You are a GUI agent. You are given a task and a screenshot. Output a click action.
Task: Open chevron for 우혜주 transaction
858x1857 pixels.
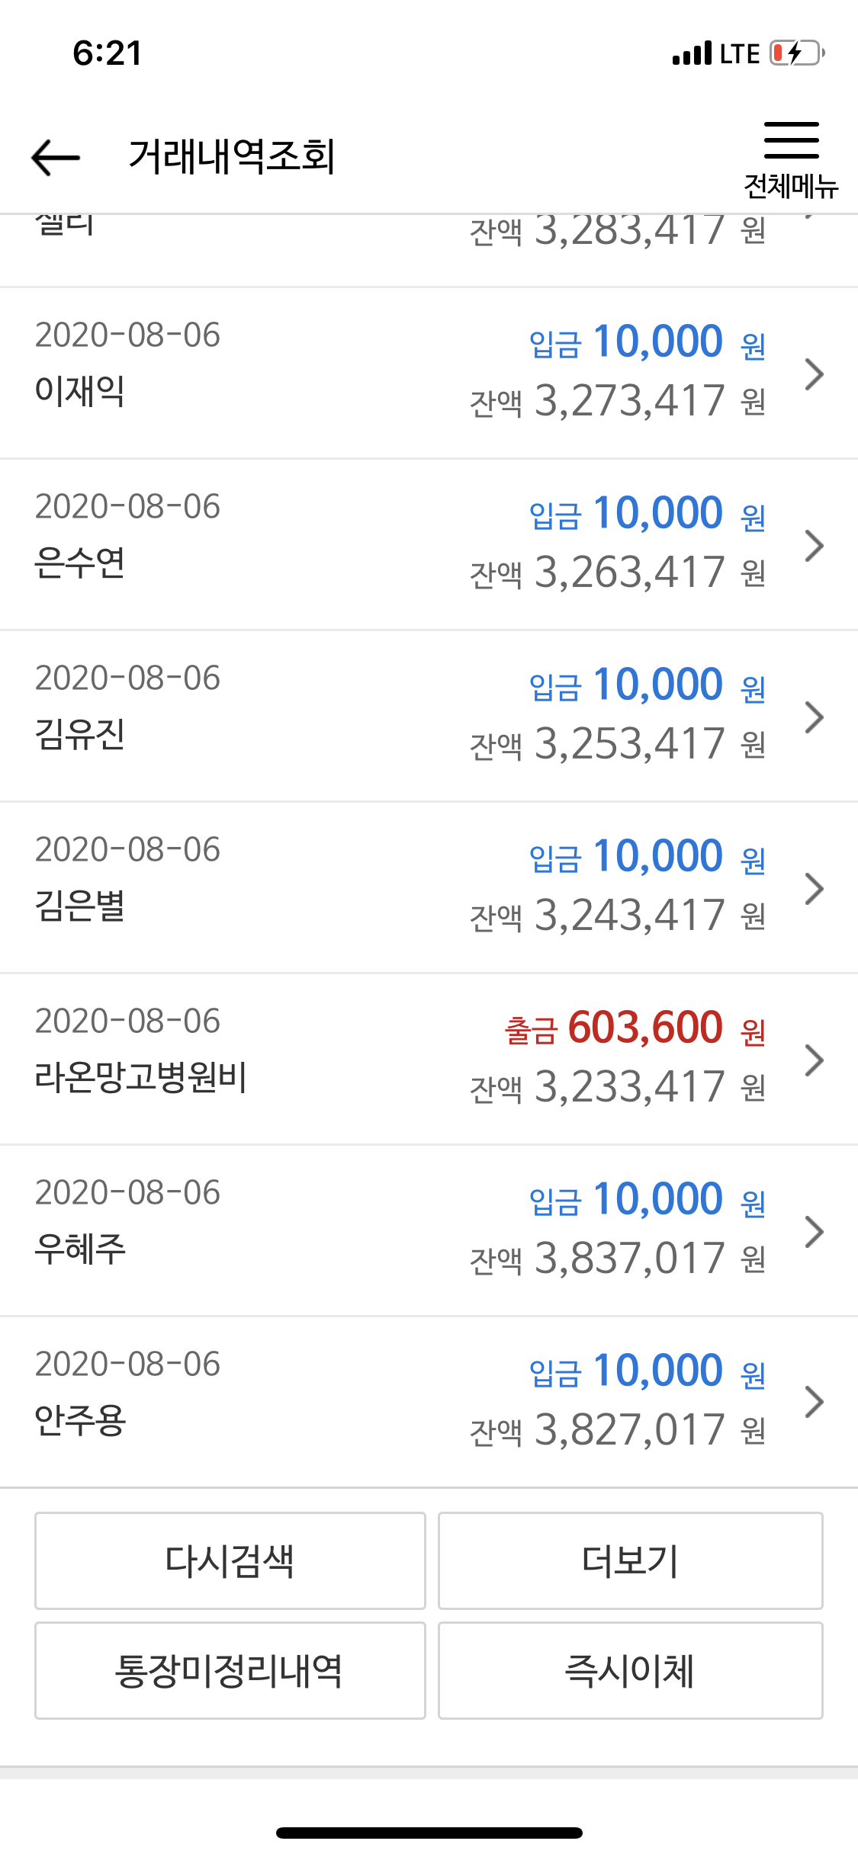(815, 1232)
